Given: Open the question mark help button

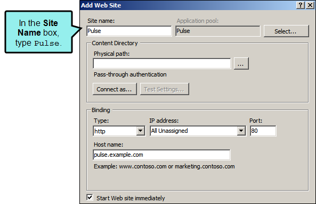Looking at the screenshot, I should coord(300,5).
